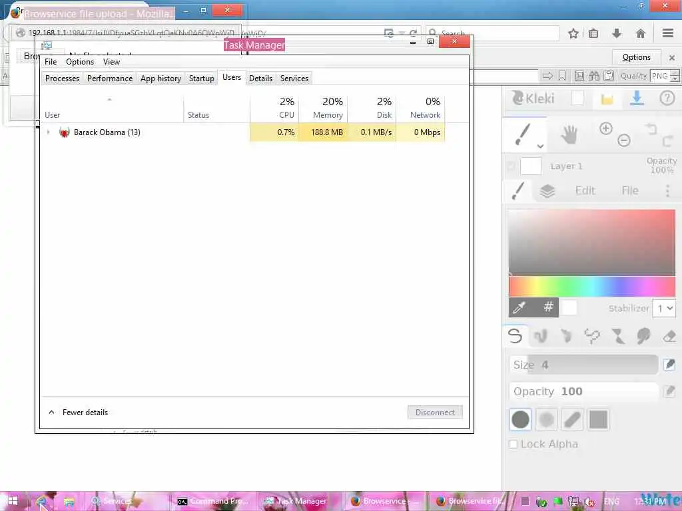
Task: Open the Kleki Edit tab
Action: click(x=585, y=190)
